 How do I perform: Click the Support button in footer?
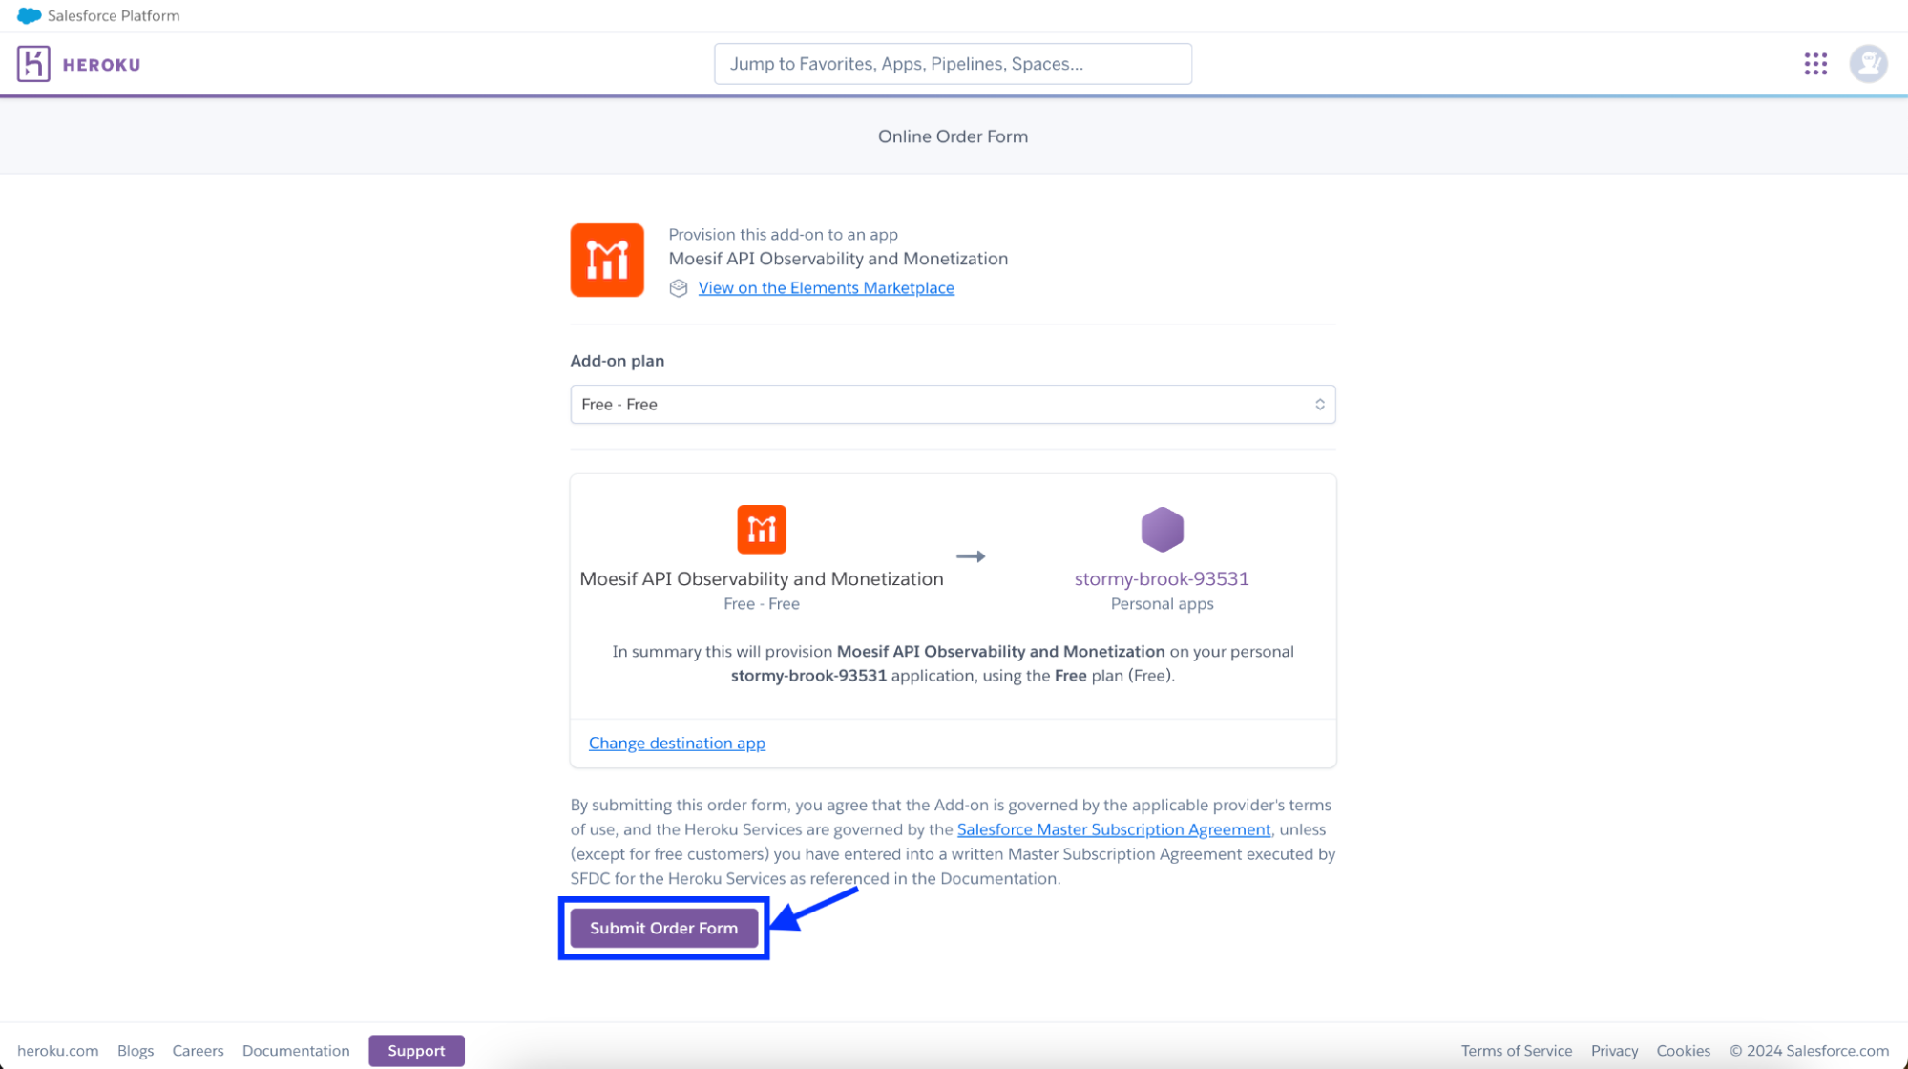point(416,1050)
